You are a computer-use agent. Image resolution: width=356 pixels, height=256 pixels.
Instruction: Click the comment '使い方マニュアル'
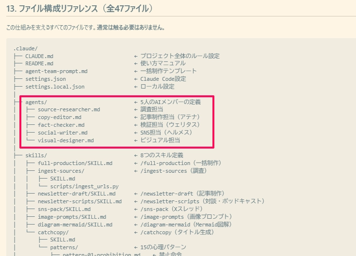click(163, 63)
